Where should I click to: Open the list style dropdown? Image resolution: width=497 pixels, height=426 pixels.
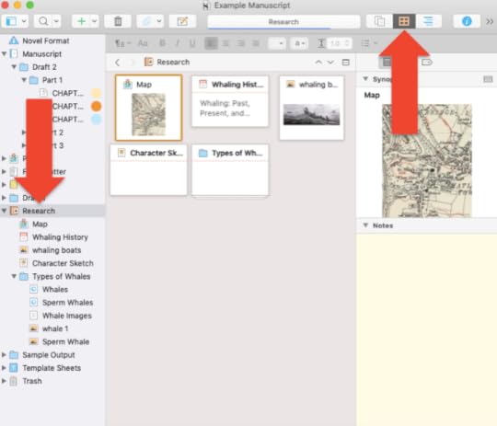(369, 43)
